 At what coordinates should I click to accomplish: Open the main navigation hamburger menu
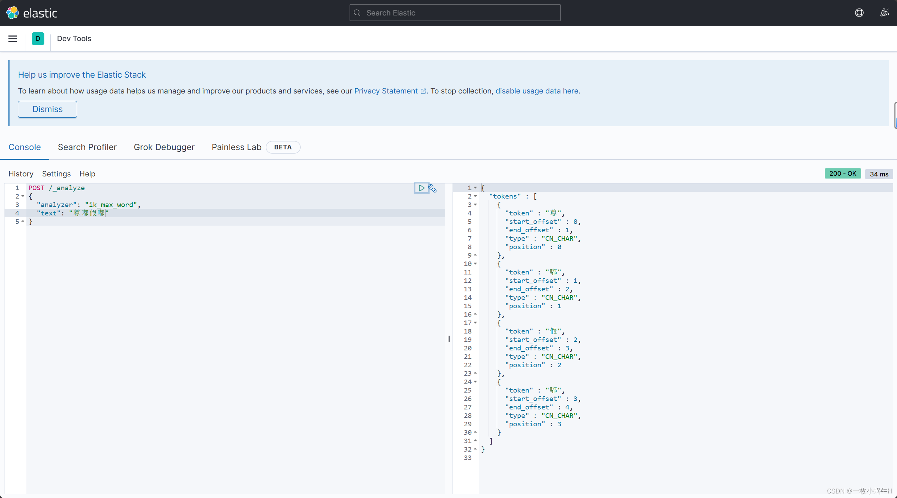point(13,39)
